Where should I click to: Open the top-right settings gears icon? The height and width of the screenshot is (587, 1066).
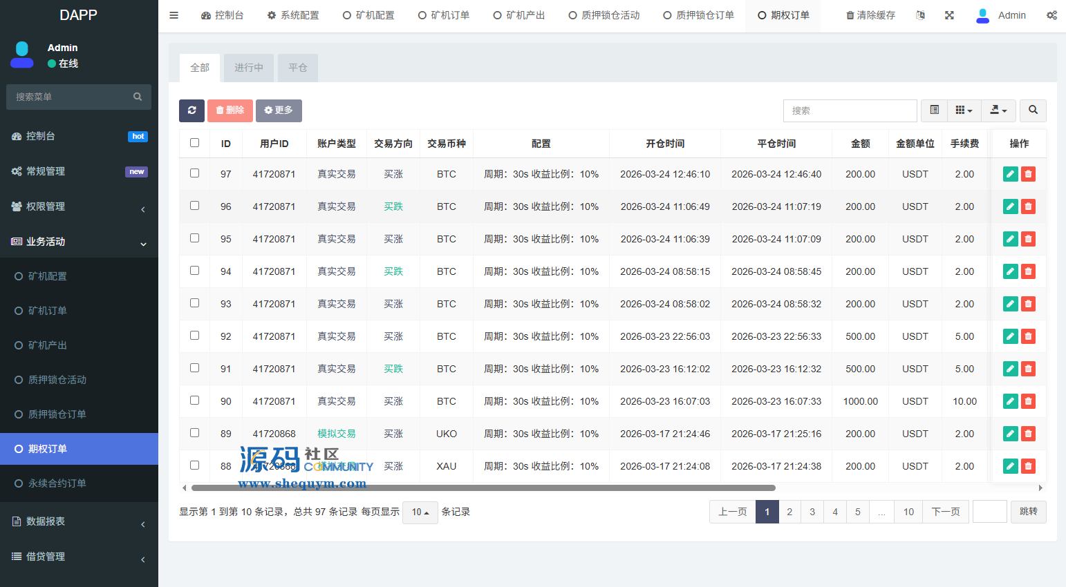tap(1051, 15)
